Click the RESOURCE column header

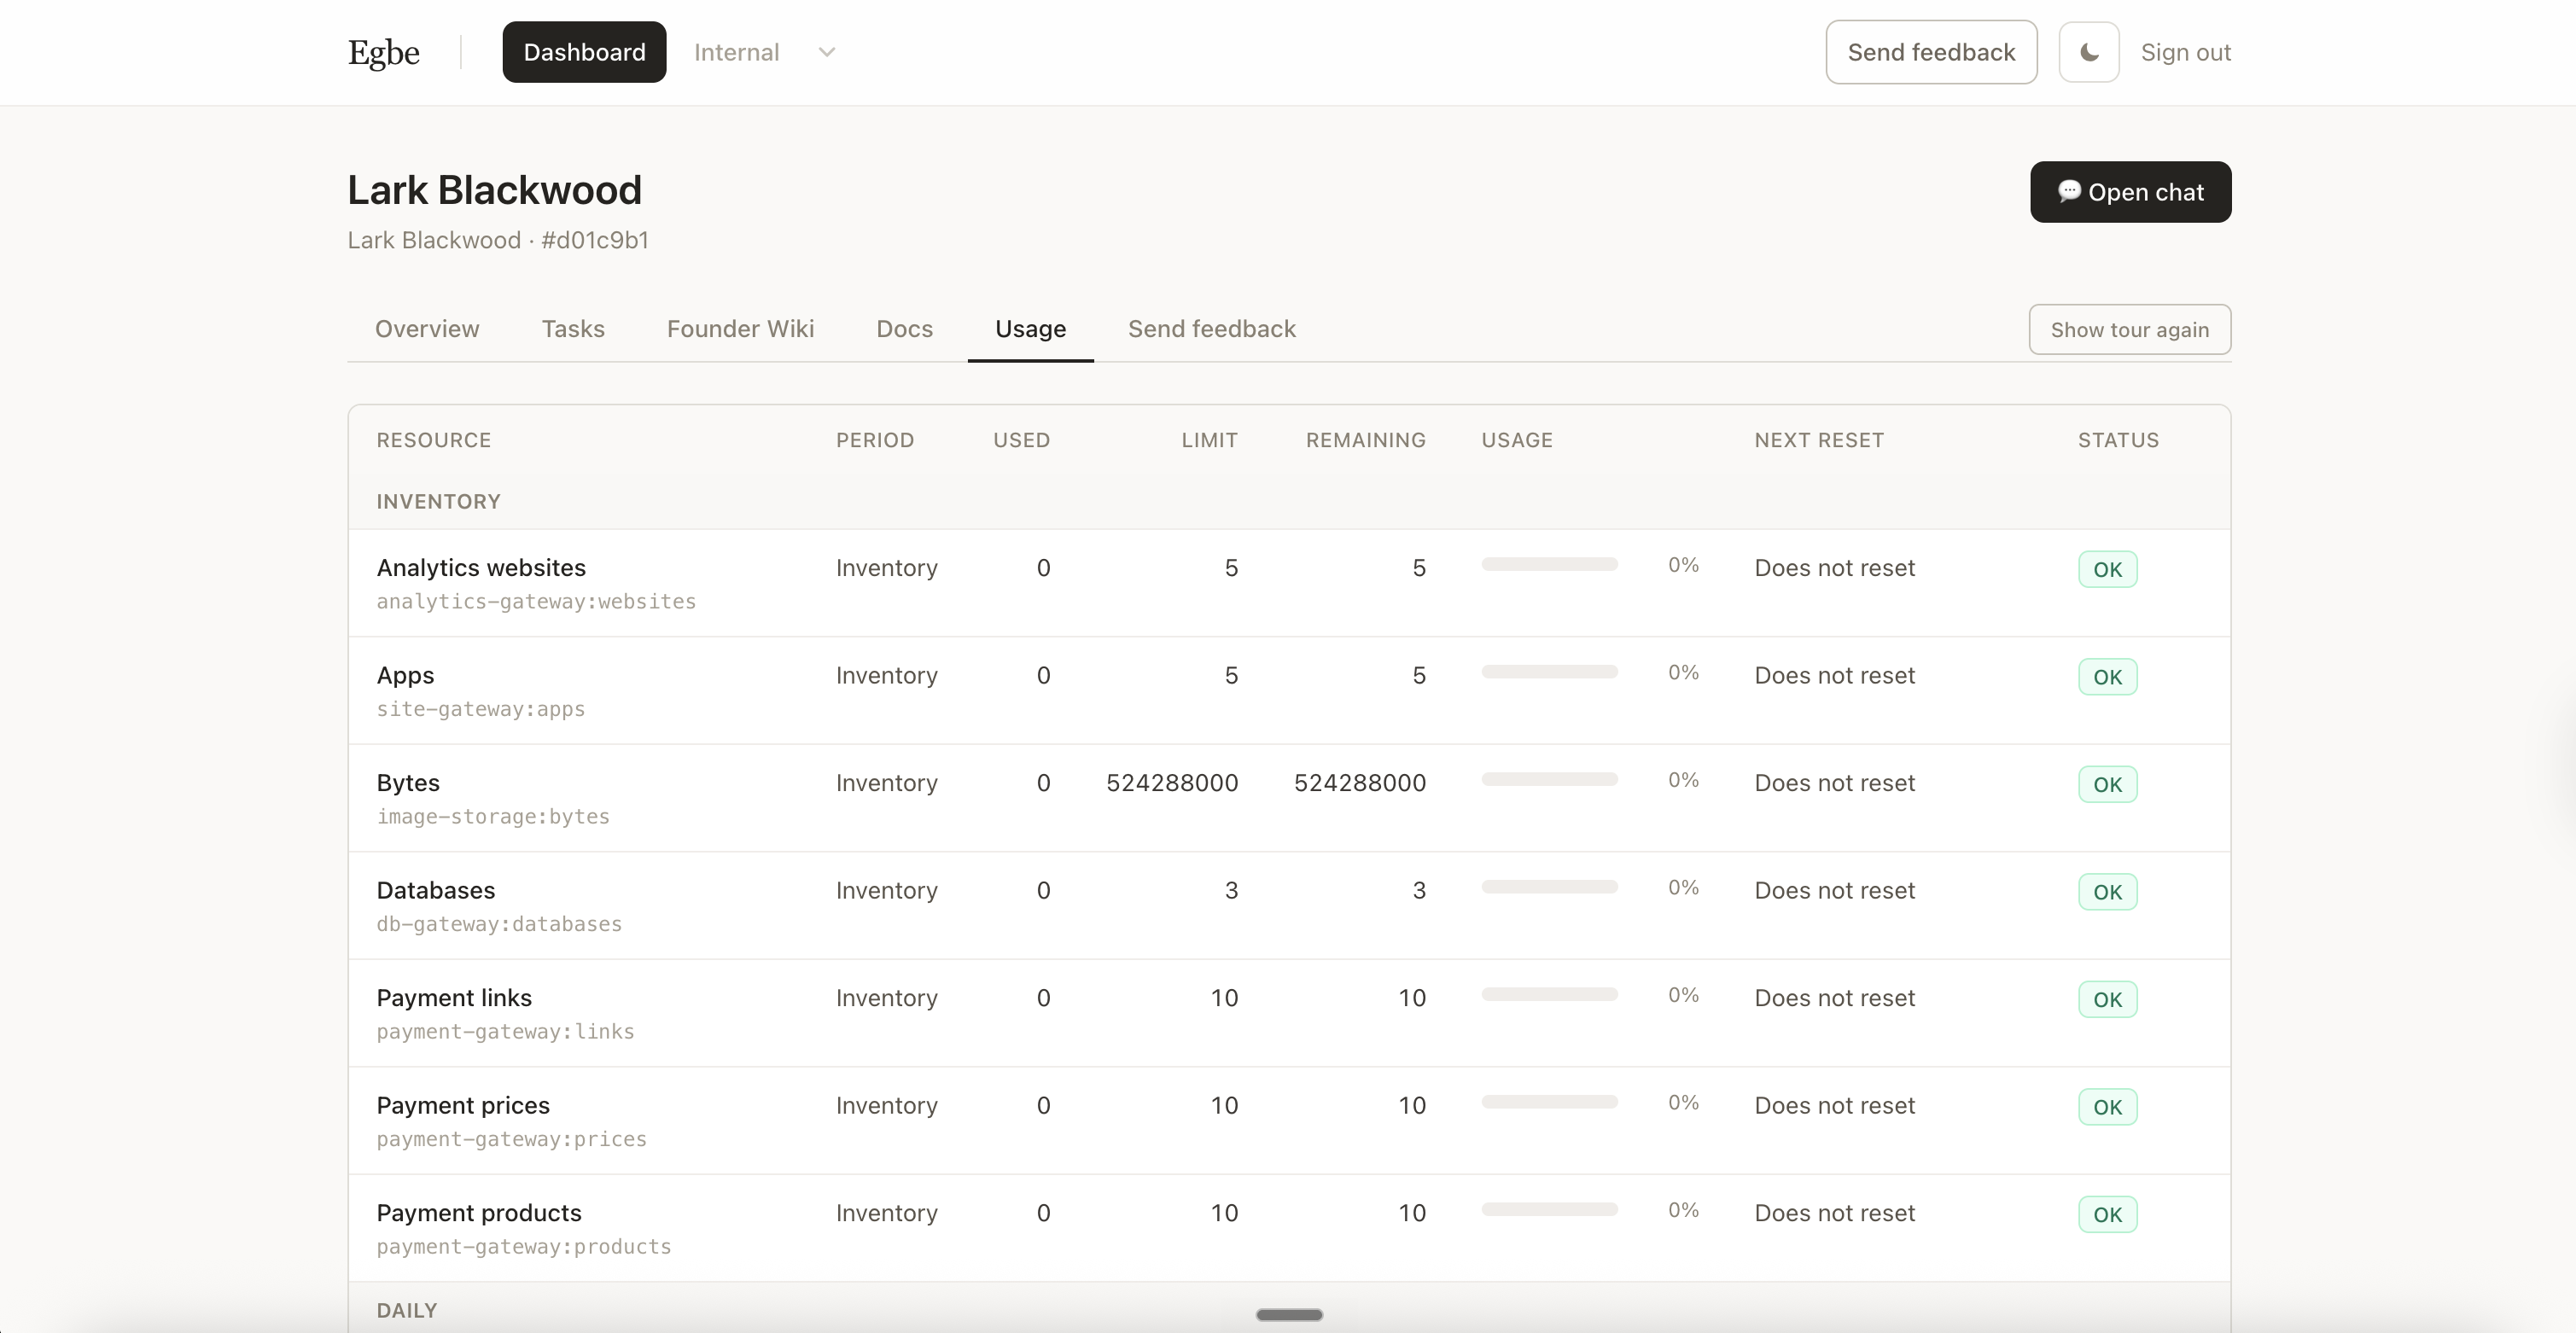434,440
